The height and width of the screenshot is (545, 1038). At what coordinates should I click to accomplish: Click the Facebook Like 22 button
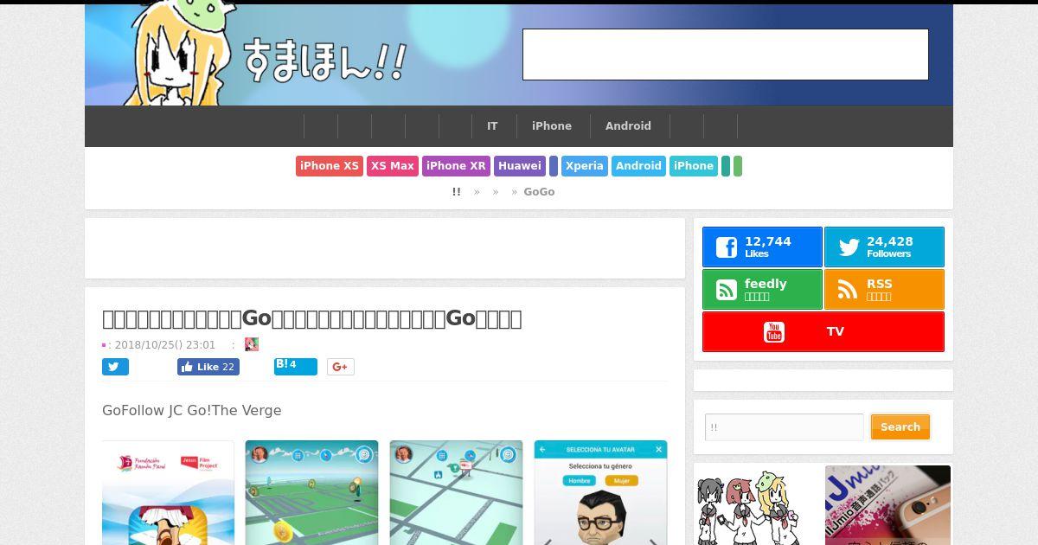coord(208,367)
